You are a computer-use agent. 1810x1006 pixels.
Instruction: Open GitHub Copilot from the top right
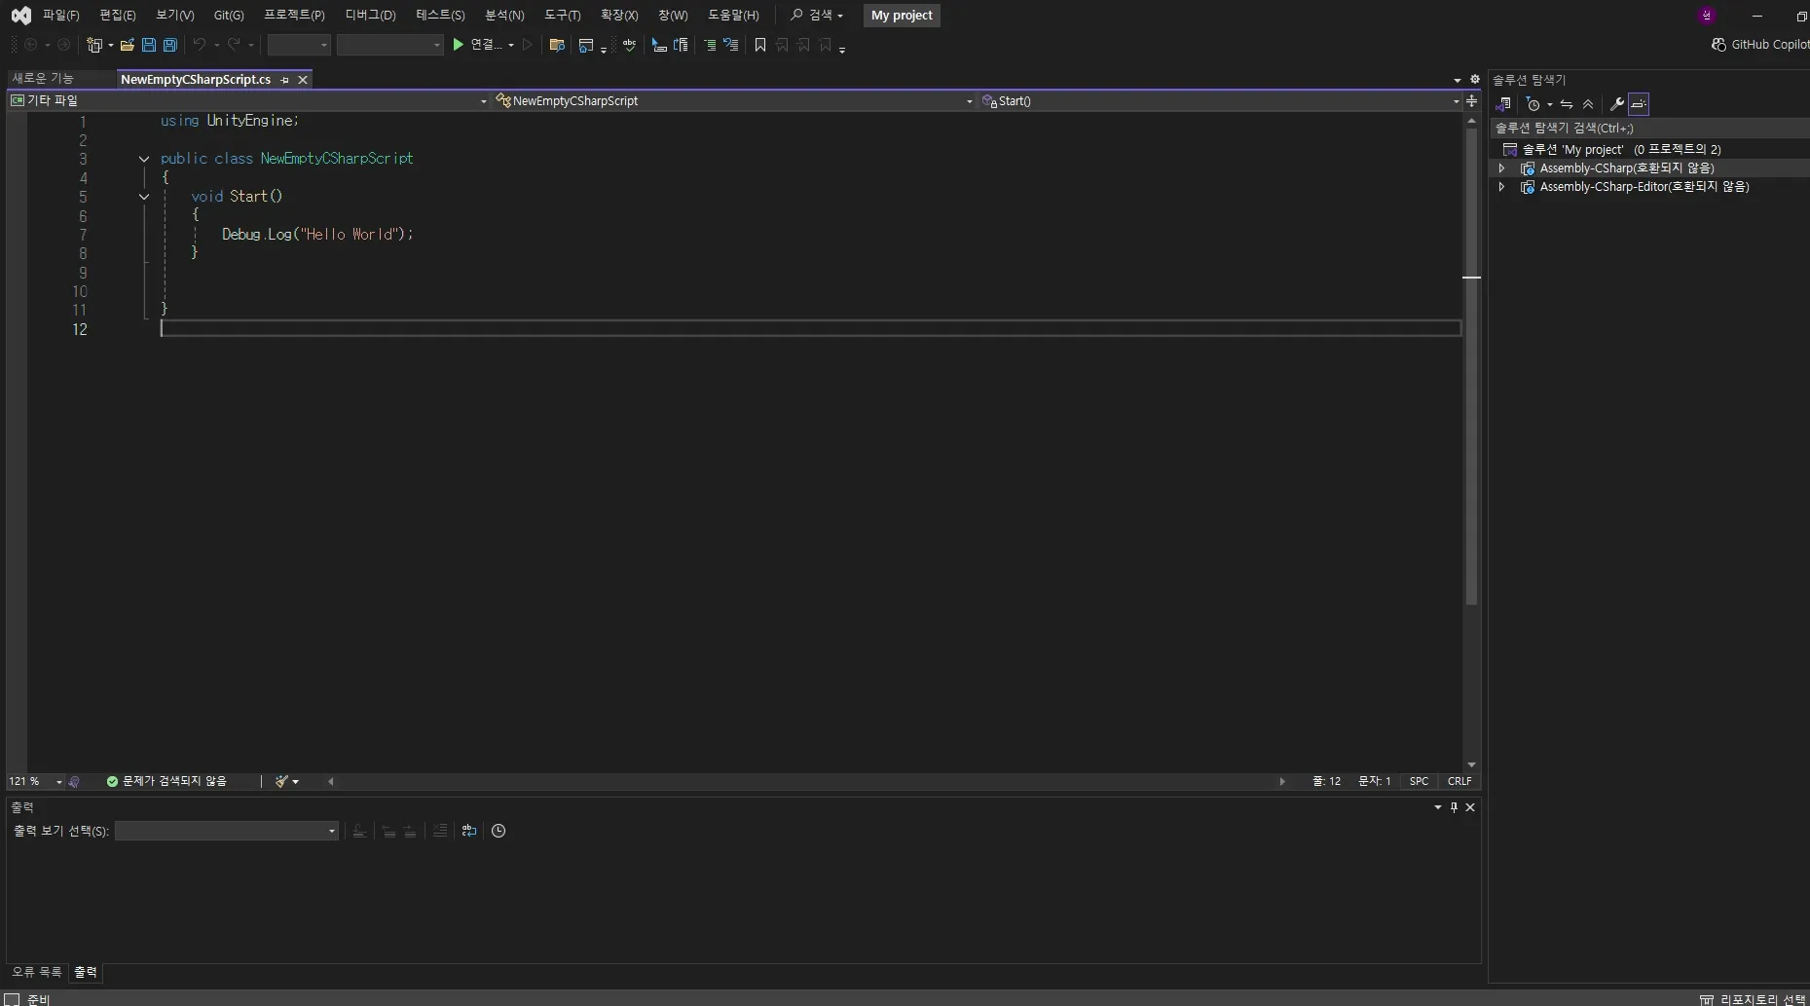coord(1760,45)
